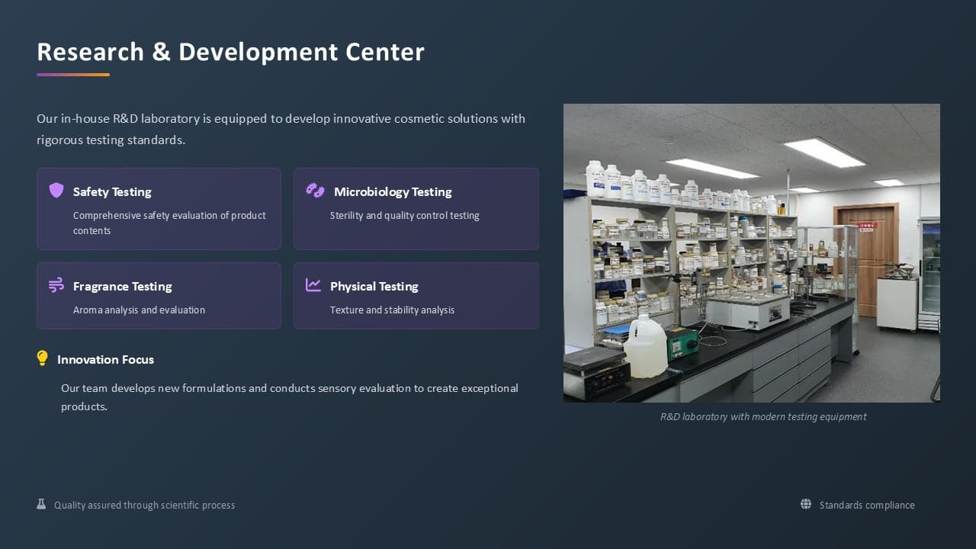Select the Safety Testing card heading
The image size is (976, 549).
[112, 191]
